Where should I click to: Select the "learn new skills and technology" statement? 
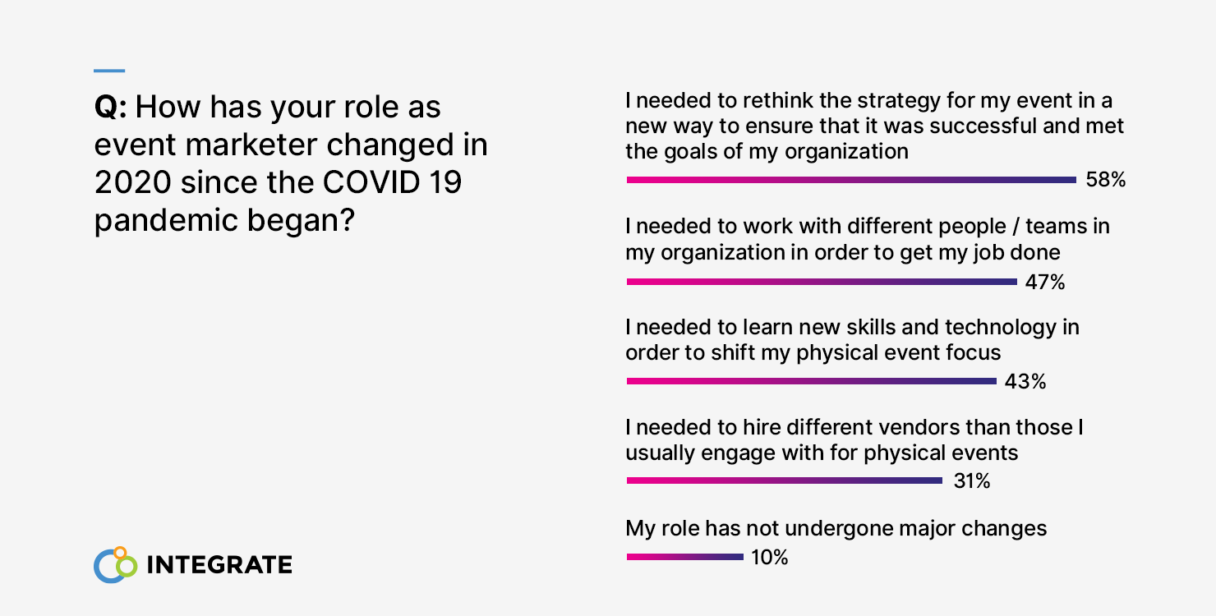[x=852, y=339]
